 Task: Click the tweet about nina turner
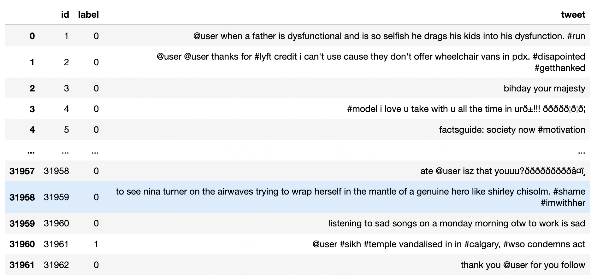coord(351,197)
